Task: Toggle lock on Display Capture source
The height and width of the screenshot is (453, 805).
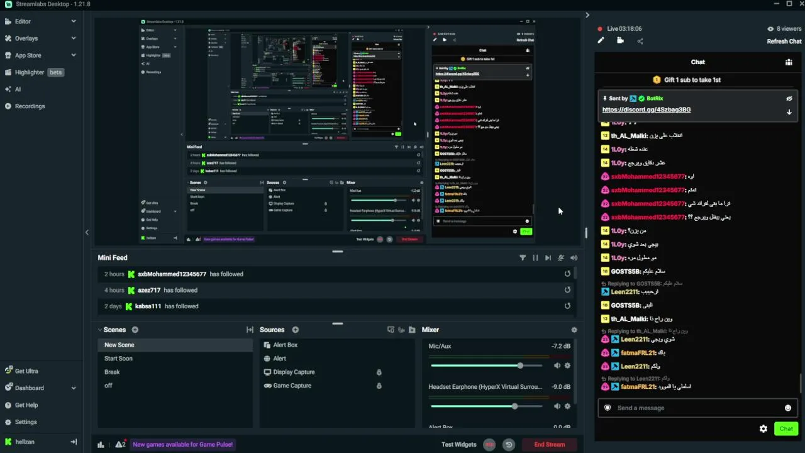Action: (x=379, y=372)
